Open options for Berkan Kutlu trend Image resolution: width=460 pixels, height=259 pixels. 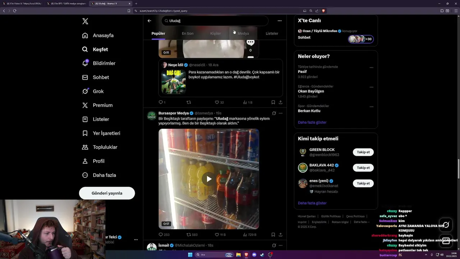point(371,107)
